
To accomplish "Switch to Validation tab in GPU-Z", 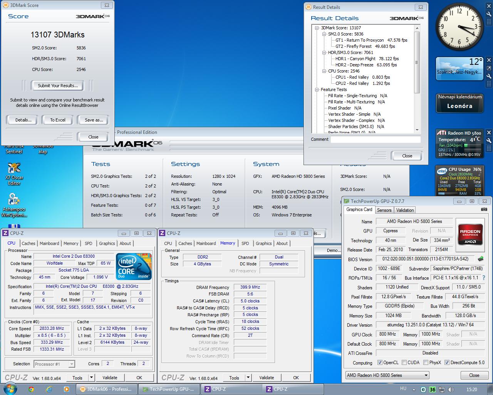I will click(405, 210).
